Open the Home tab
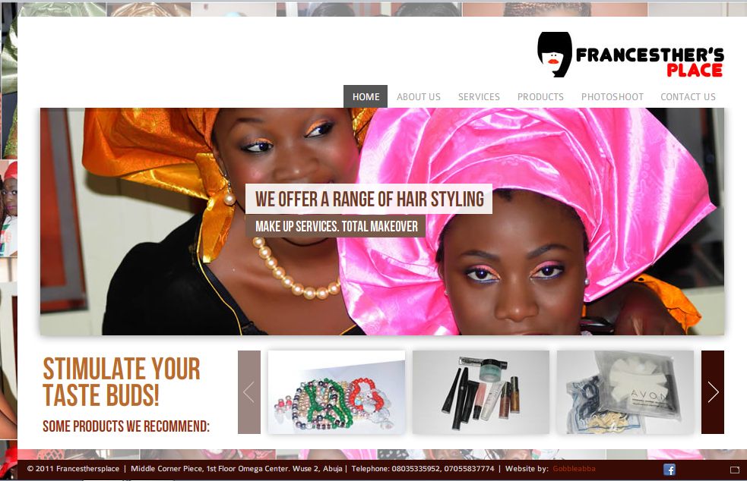This screenshot has width=747, height=481. click(366, 96)
